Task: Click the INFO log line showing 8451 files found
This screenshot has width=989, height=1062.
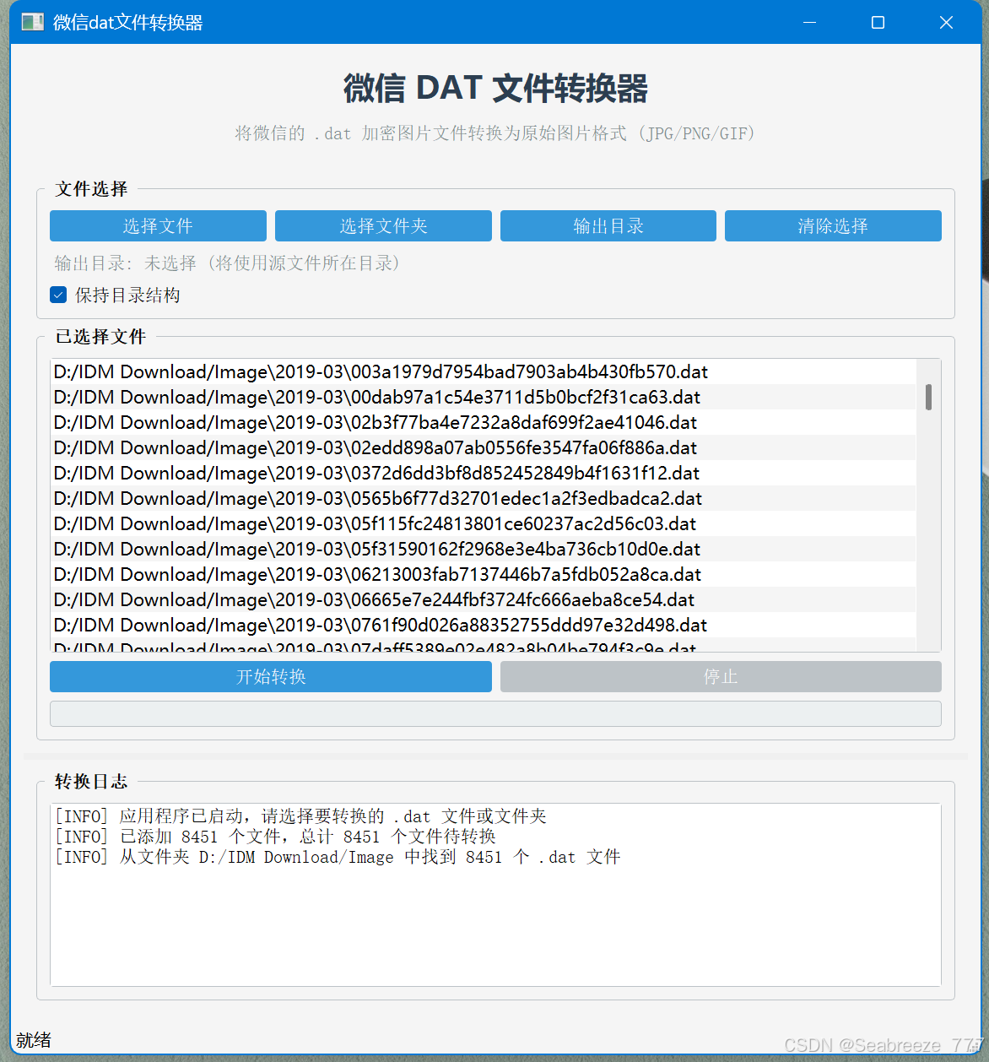Action: (x=336, y=856)
